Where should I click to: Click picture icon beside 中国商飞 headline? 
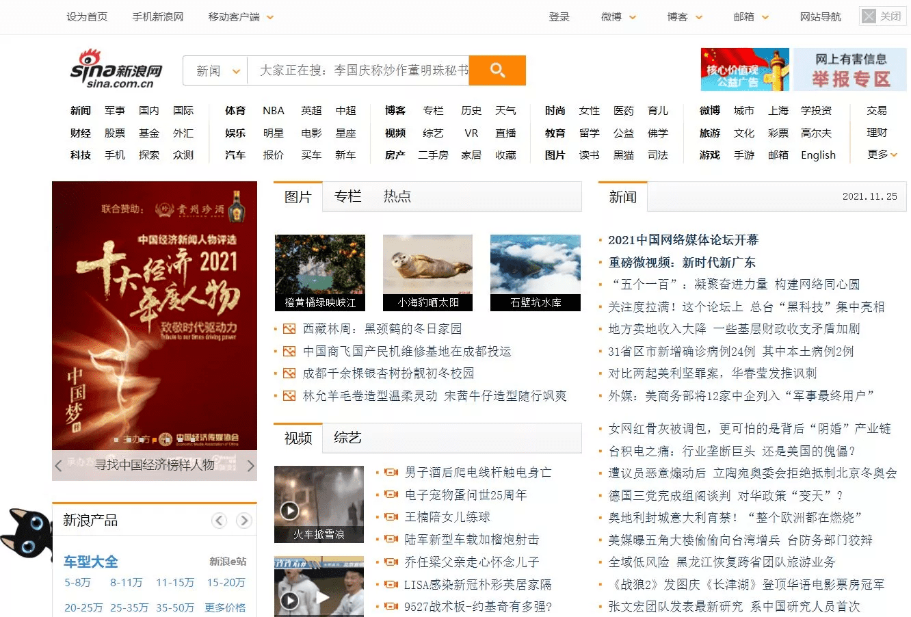tap(289, 352)
